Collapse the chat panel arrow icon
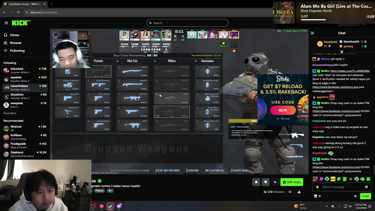 tap(312, 33)
